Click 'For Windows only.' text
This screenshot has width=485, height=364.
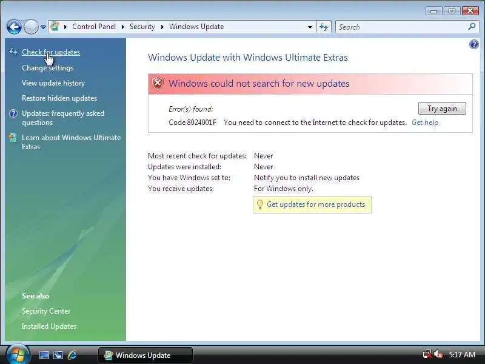click(283, 189)
